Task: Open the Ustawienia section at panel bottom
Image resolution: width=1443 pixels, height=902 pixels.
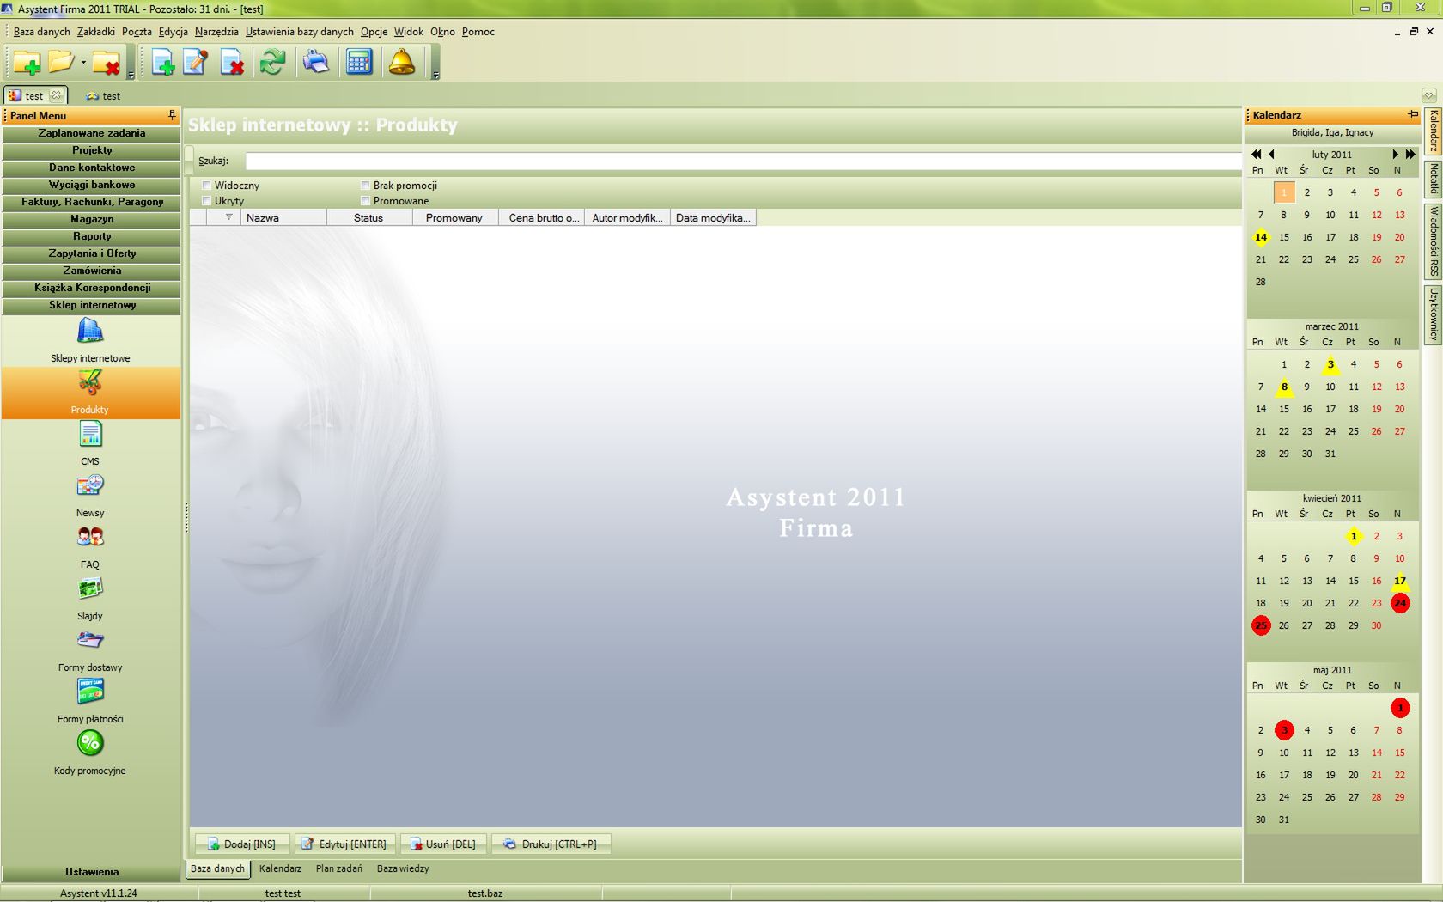Action: tap(92, 872)
